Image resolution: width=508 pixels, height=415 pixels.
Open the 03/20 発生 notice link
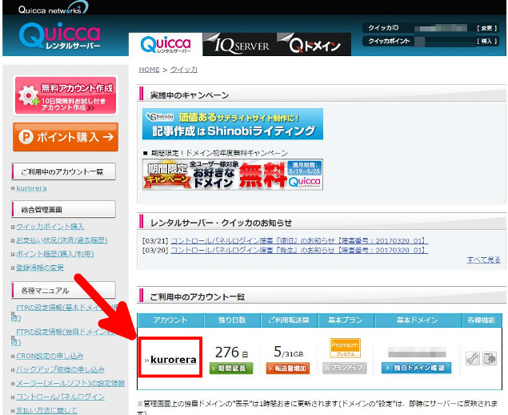tap(299, 250)
